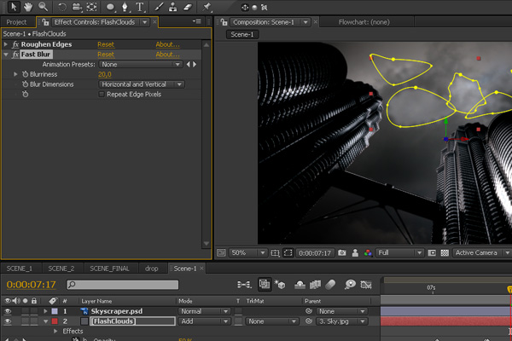
Task: Toggle Blur Dimensions stopwatch
Action: (x=25, y=84)
